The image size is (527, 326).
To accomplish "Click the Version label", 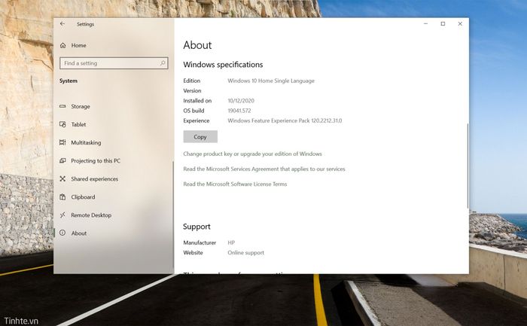I will (x=192, y=91).
